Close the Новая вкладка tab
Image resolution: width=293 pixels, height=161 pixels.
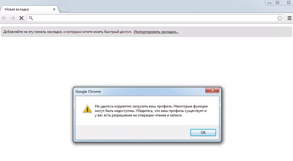click(54, 9)
